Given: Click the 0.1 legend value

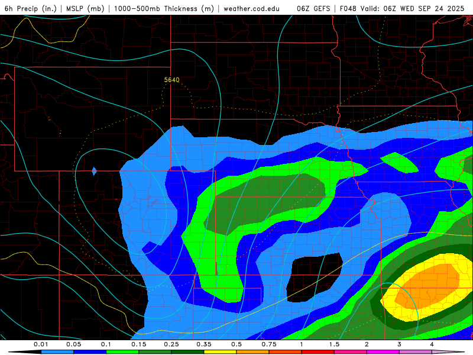Looking at the screenshot, I should point(106,344).
